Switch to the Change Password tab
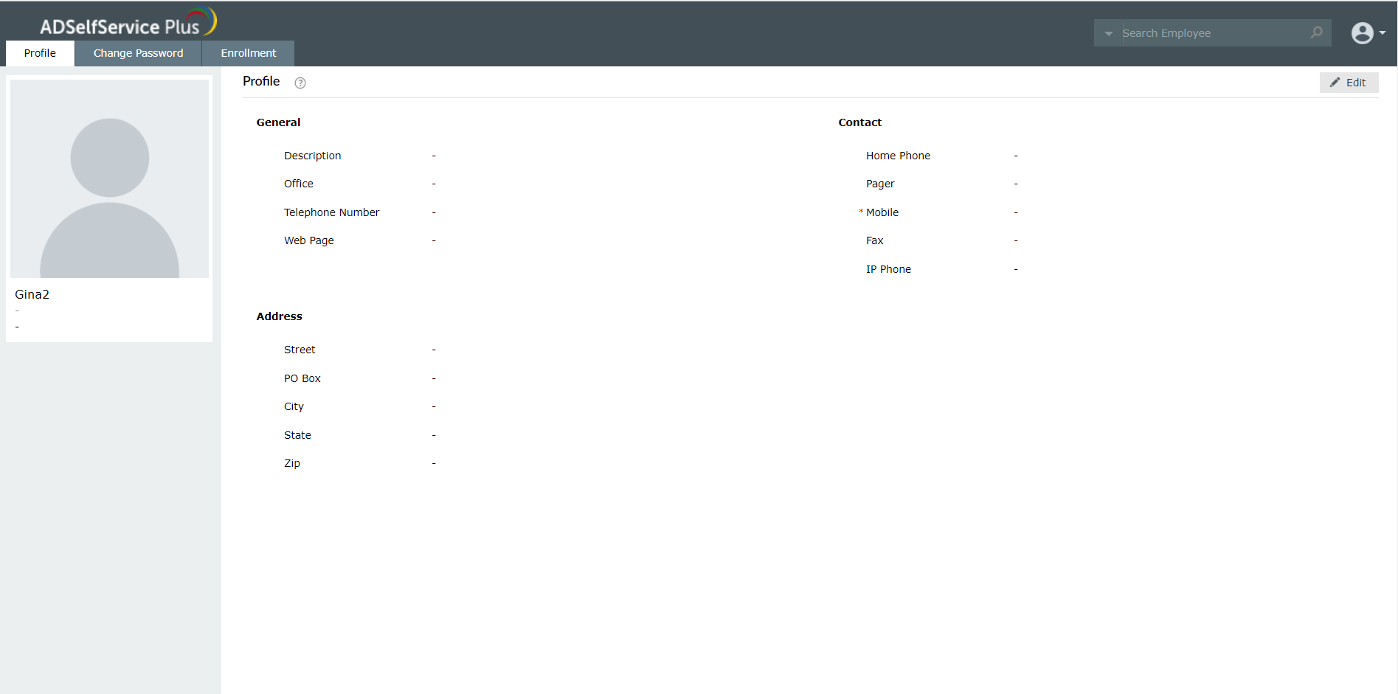The image size is (1398, 694). 138,52
